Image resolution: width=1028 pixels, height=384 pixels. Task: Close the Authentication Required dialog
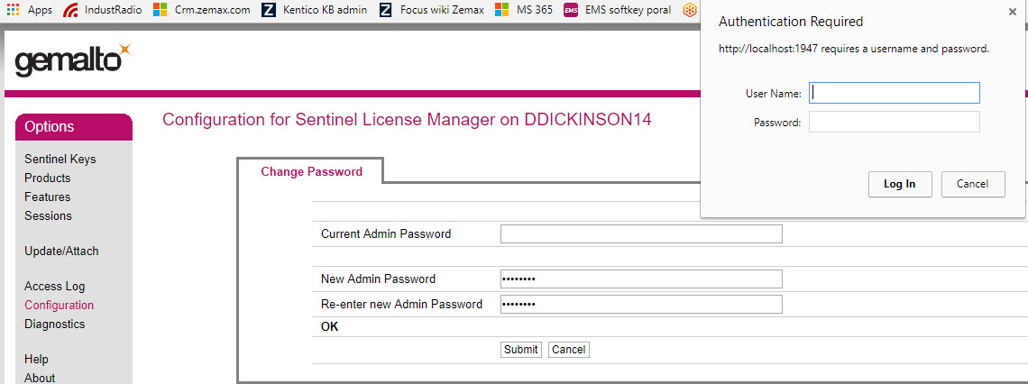point(1014,11)
